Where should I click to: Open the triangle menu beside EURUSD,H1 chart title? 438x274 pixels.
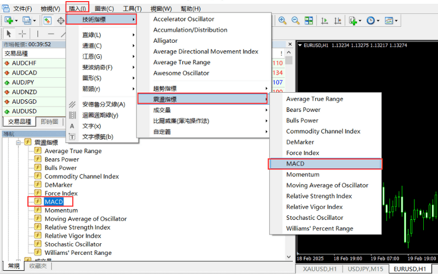point(300,45)
